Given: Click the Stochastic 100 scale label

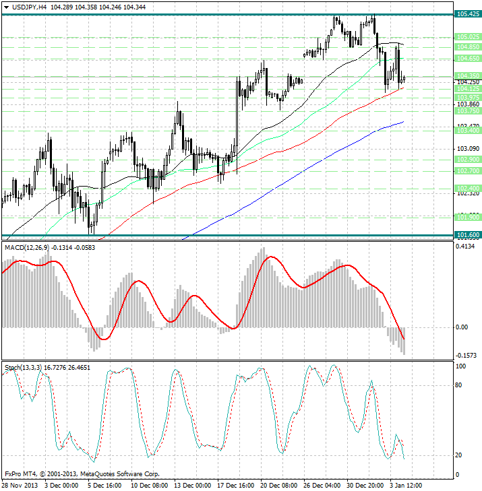Looking at the screenshot, I should tap(460, 366).
